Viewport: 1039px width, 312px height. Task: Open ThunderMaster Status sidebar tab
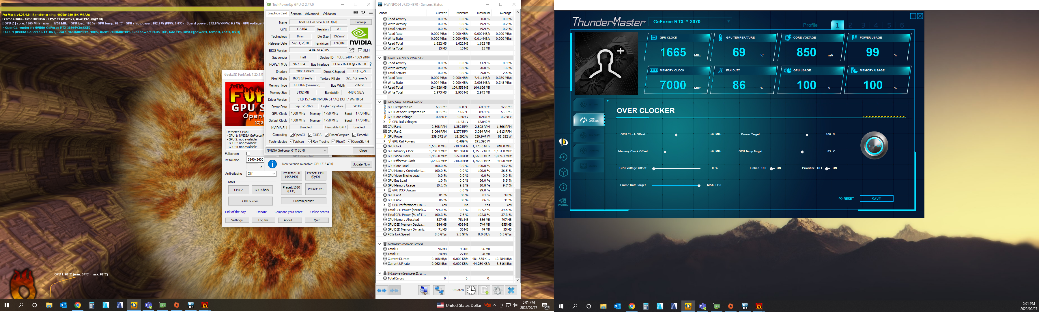click(x=588, y=166)
